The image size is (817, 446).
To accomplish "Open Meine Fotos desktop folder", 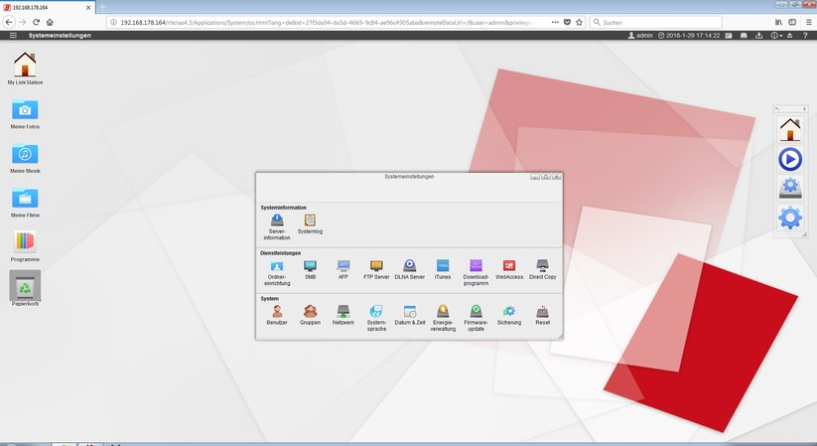I will click(x=25, y=113).
